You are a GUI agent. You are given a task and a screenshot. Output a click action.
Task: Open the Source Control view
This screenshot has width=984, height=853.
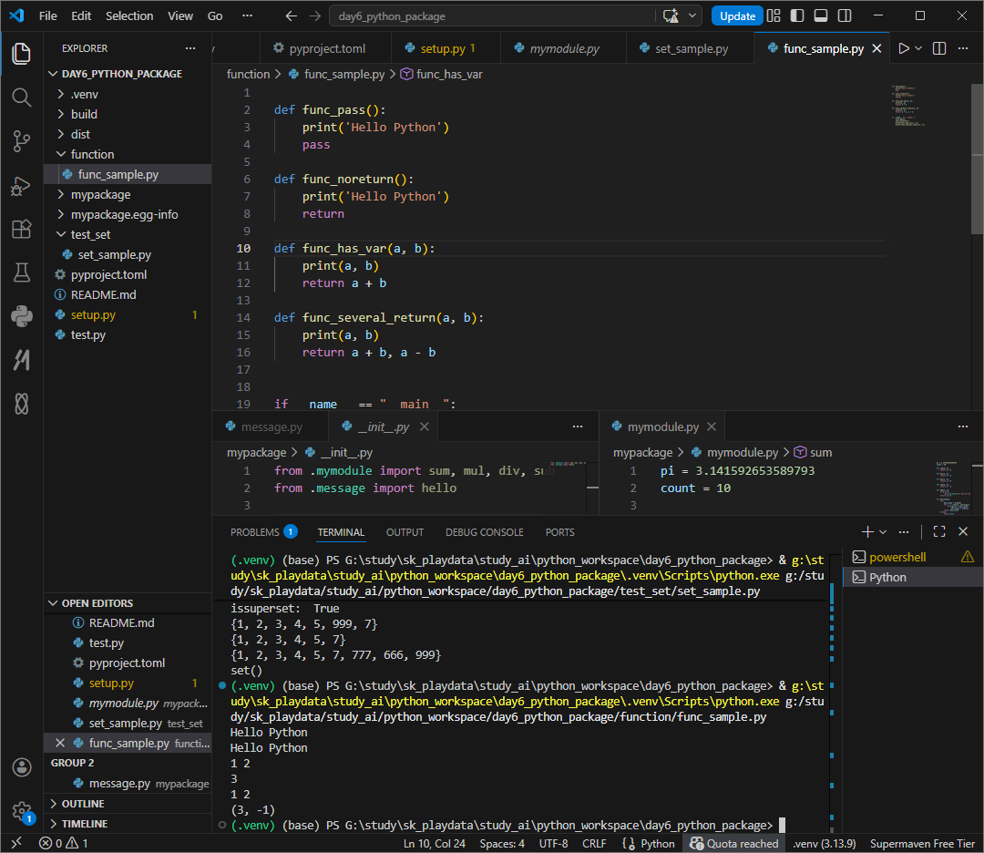[x=21, y=141]
